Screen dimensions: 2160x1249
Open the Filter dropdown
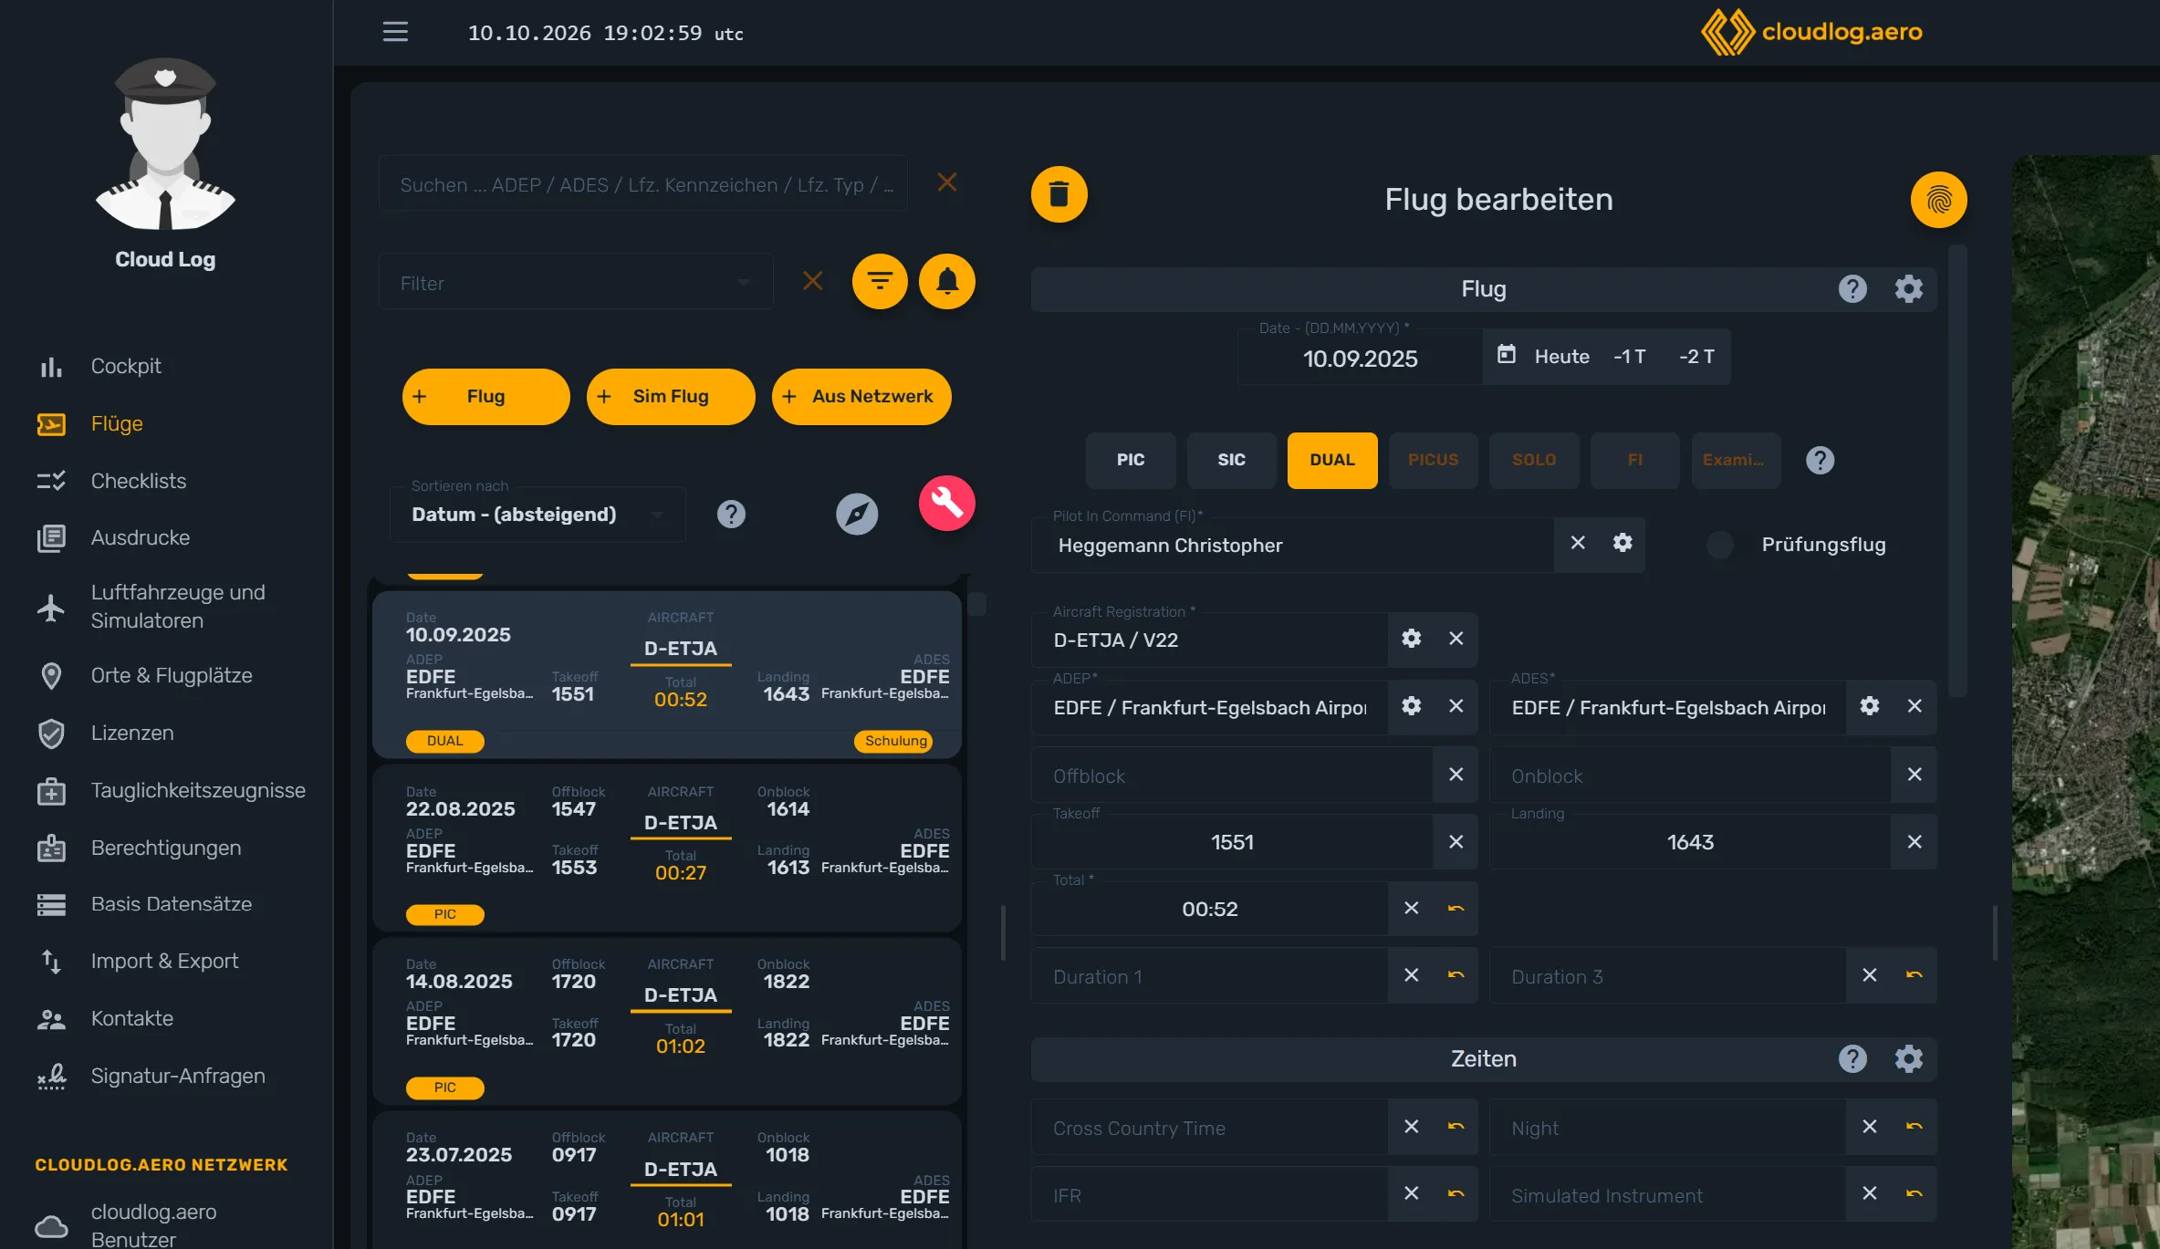click(576, 283)
